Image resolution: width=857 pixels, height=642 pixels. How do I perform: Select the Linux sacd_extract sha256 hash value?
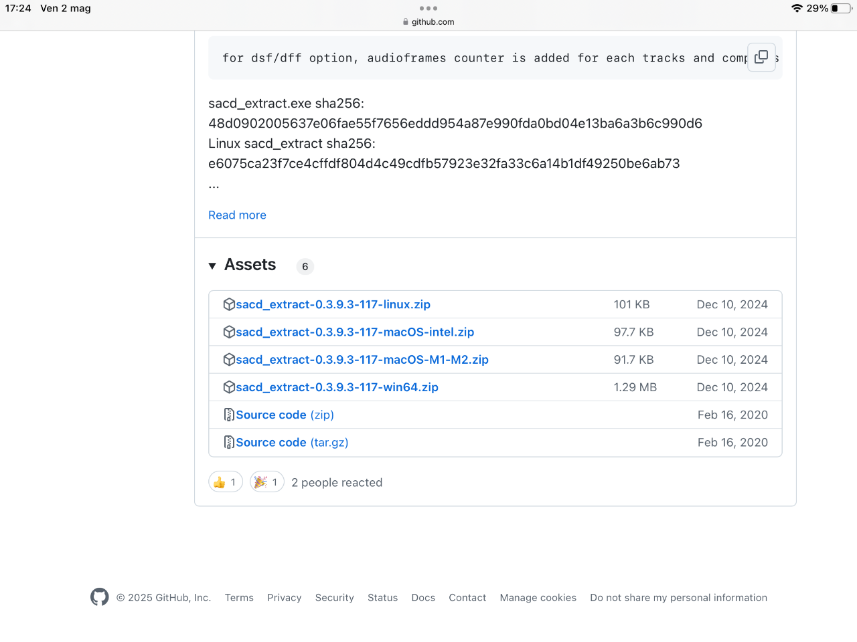[444, 163]
